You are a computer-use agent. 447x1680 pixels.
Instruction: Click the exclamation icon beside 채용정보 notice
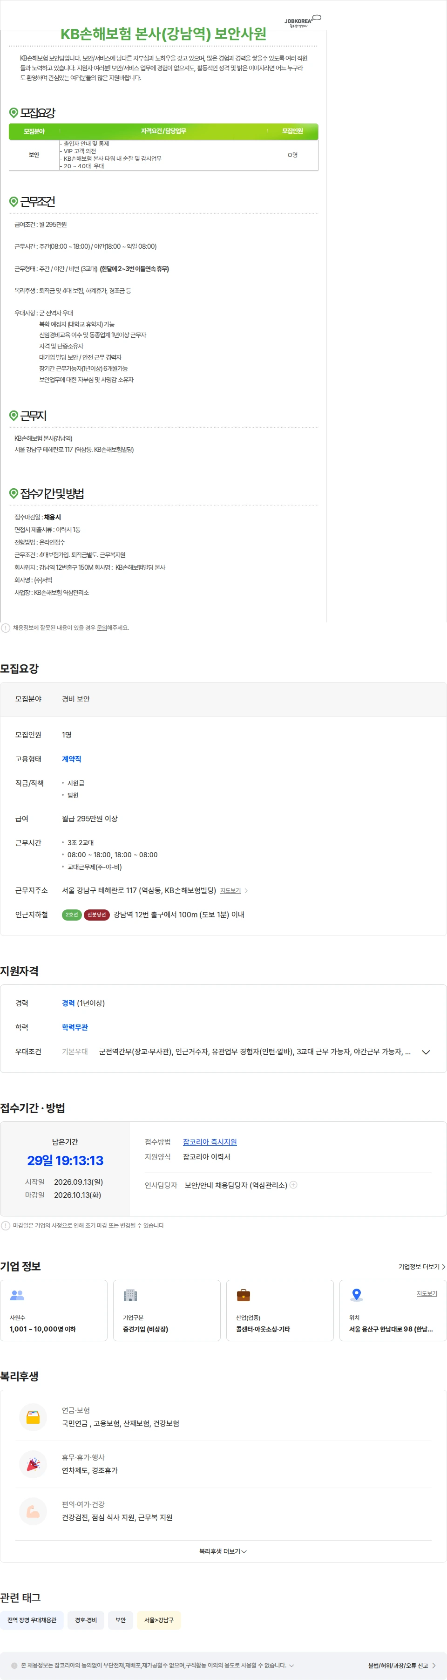[6, 628]
